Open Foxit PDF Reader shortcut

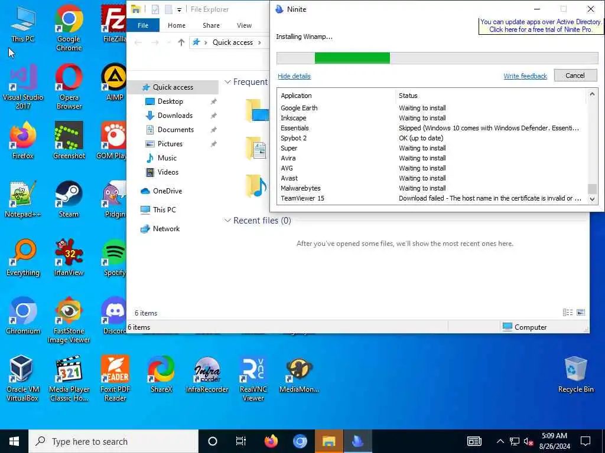point(115,379)
